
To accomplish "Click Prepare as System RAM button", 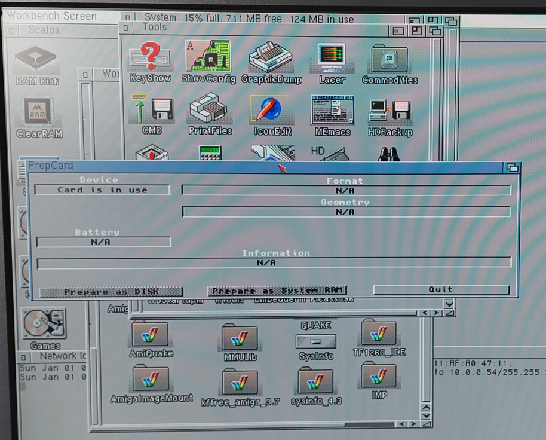I will click(277, 291).
